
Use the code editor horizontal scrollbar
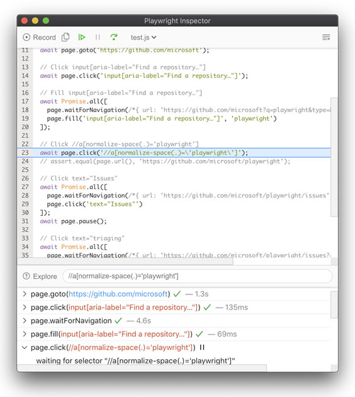(125, 262)
